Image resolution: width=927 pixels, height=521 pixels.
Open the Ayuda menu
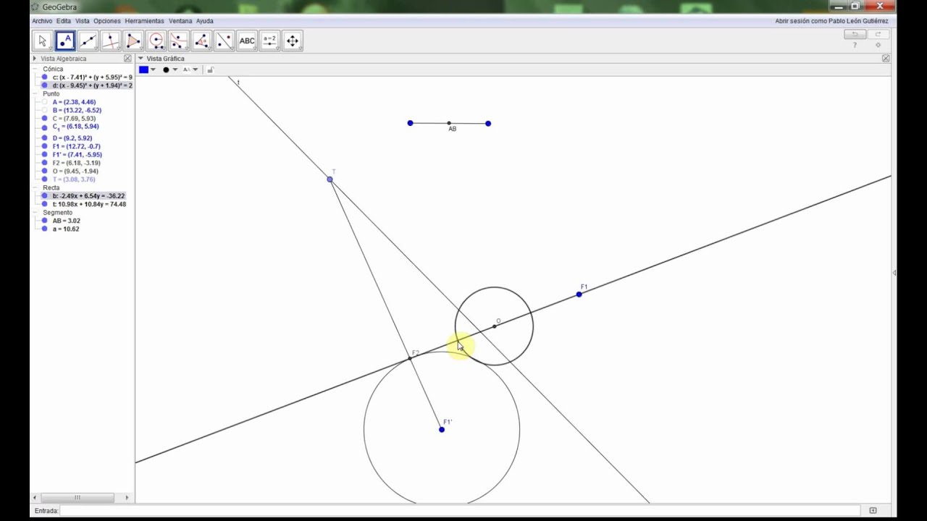(x=205, y=21)
